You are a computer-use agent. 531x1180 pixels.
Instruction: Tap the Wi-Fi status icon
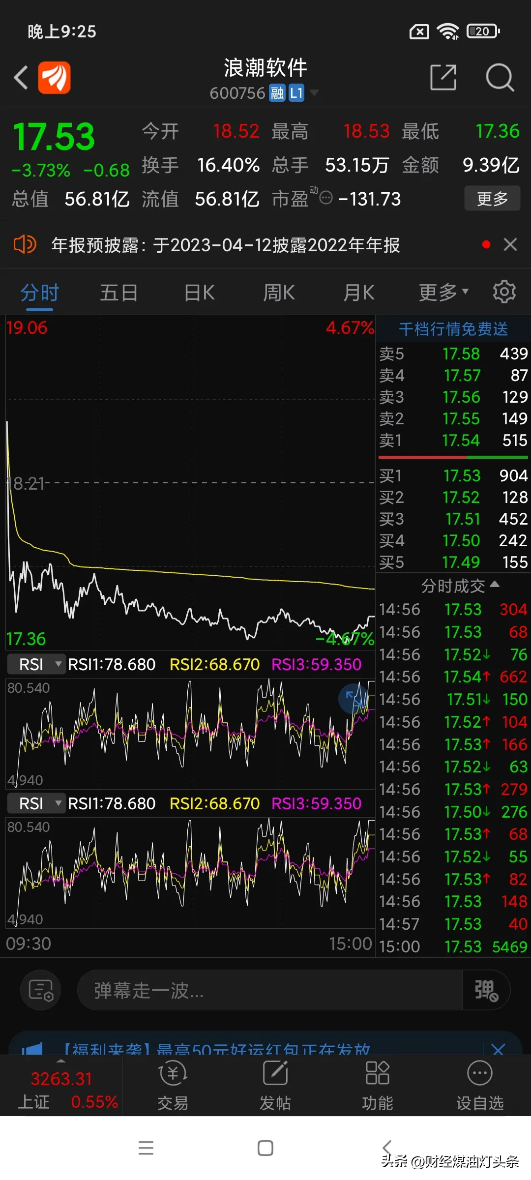click(x=448, y=31)
